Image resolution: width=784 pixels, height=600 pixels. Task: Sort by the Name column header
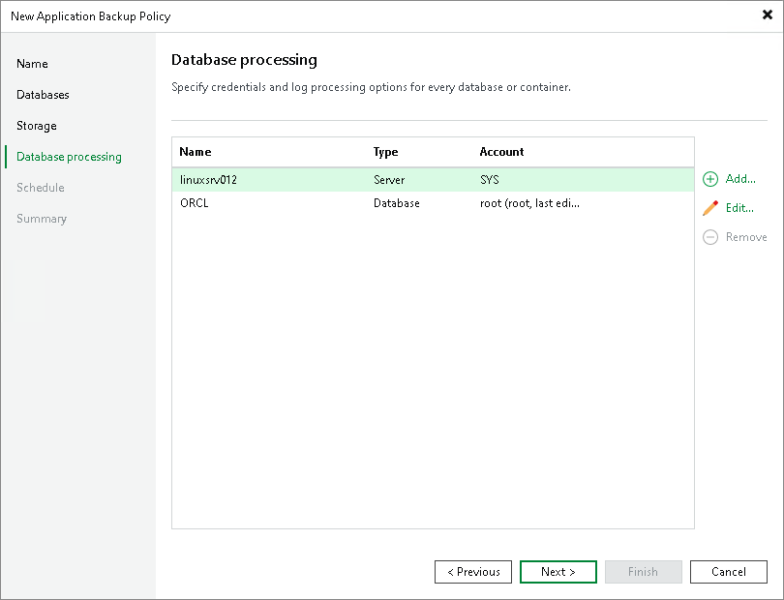[x=196, y=152]
